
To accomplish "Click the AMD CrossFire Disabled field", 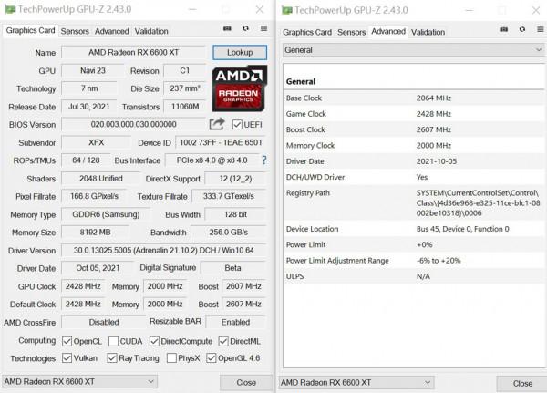I will [104, 322].
